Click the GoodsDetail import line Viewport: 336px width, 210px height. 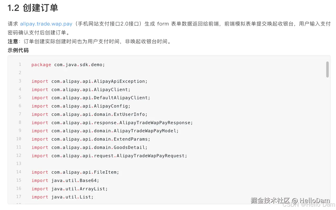click(90, 147)
